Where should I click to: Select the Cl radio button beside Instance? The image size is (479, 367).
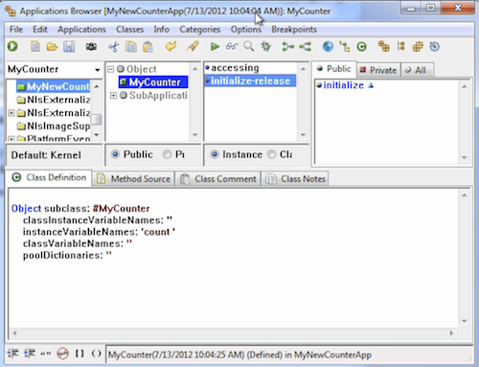pos(271,154)
